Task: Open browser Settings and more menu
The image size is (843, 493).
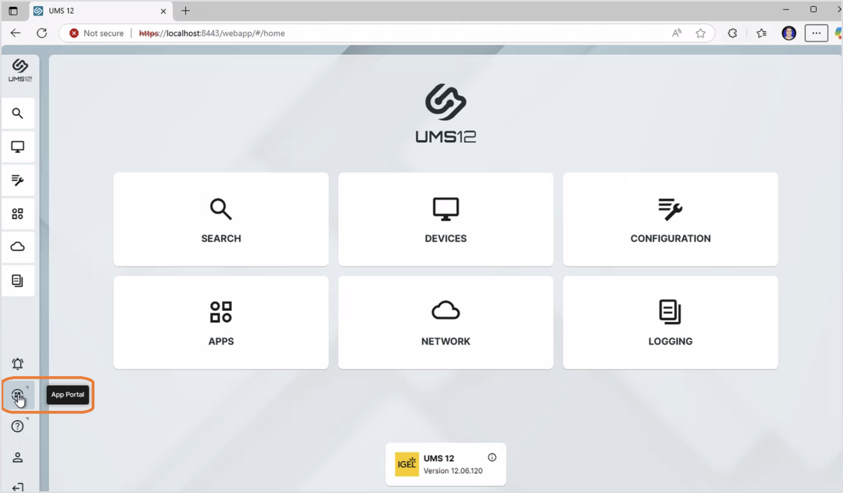Action: pyautogui.click(x=816, y=33)
